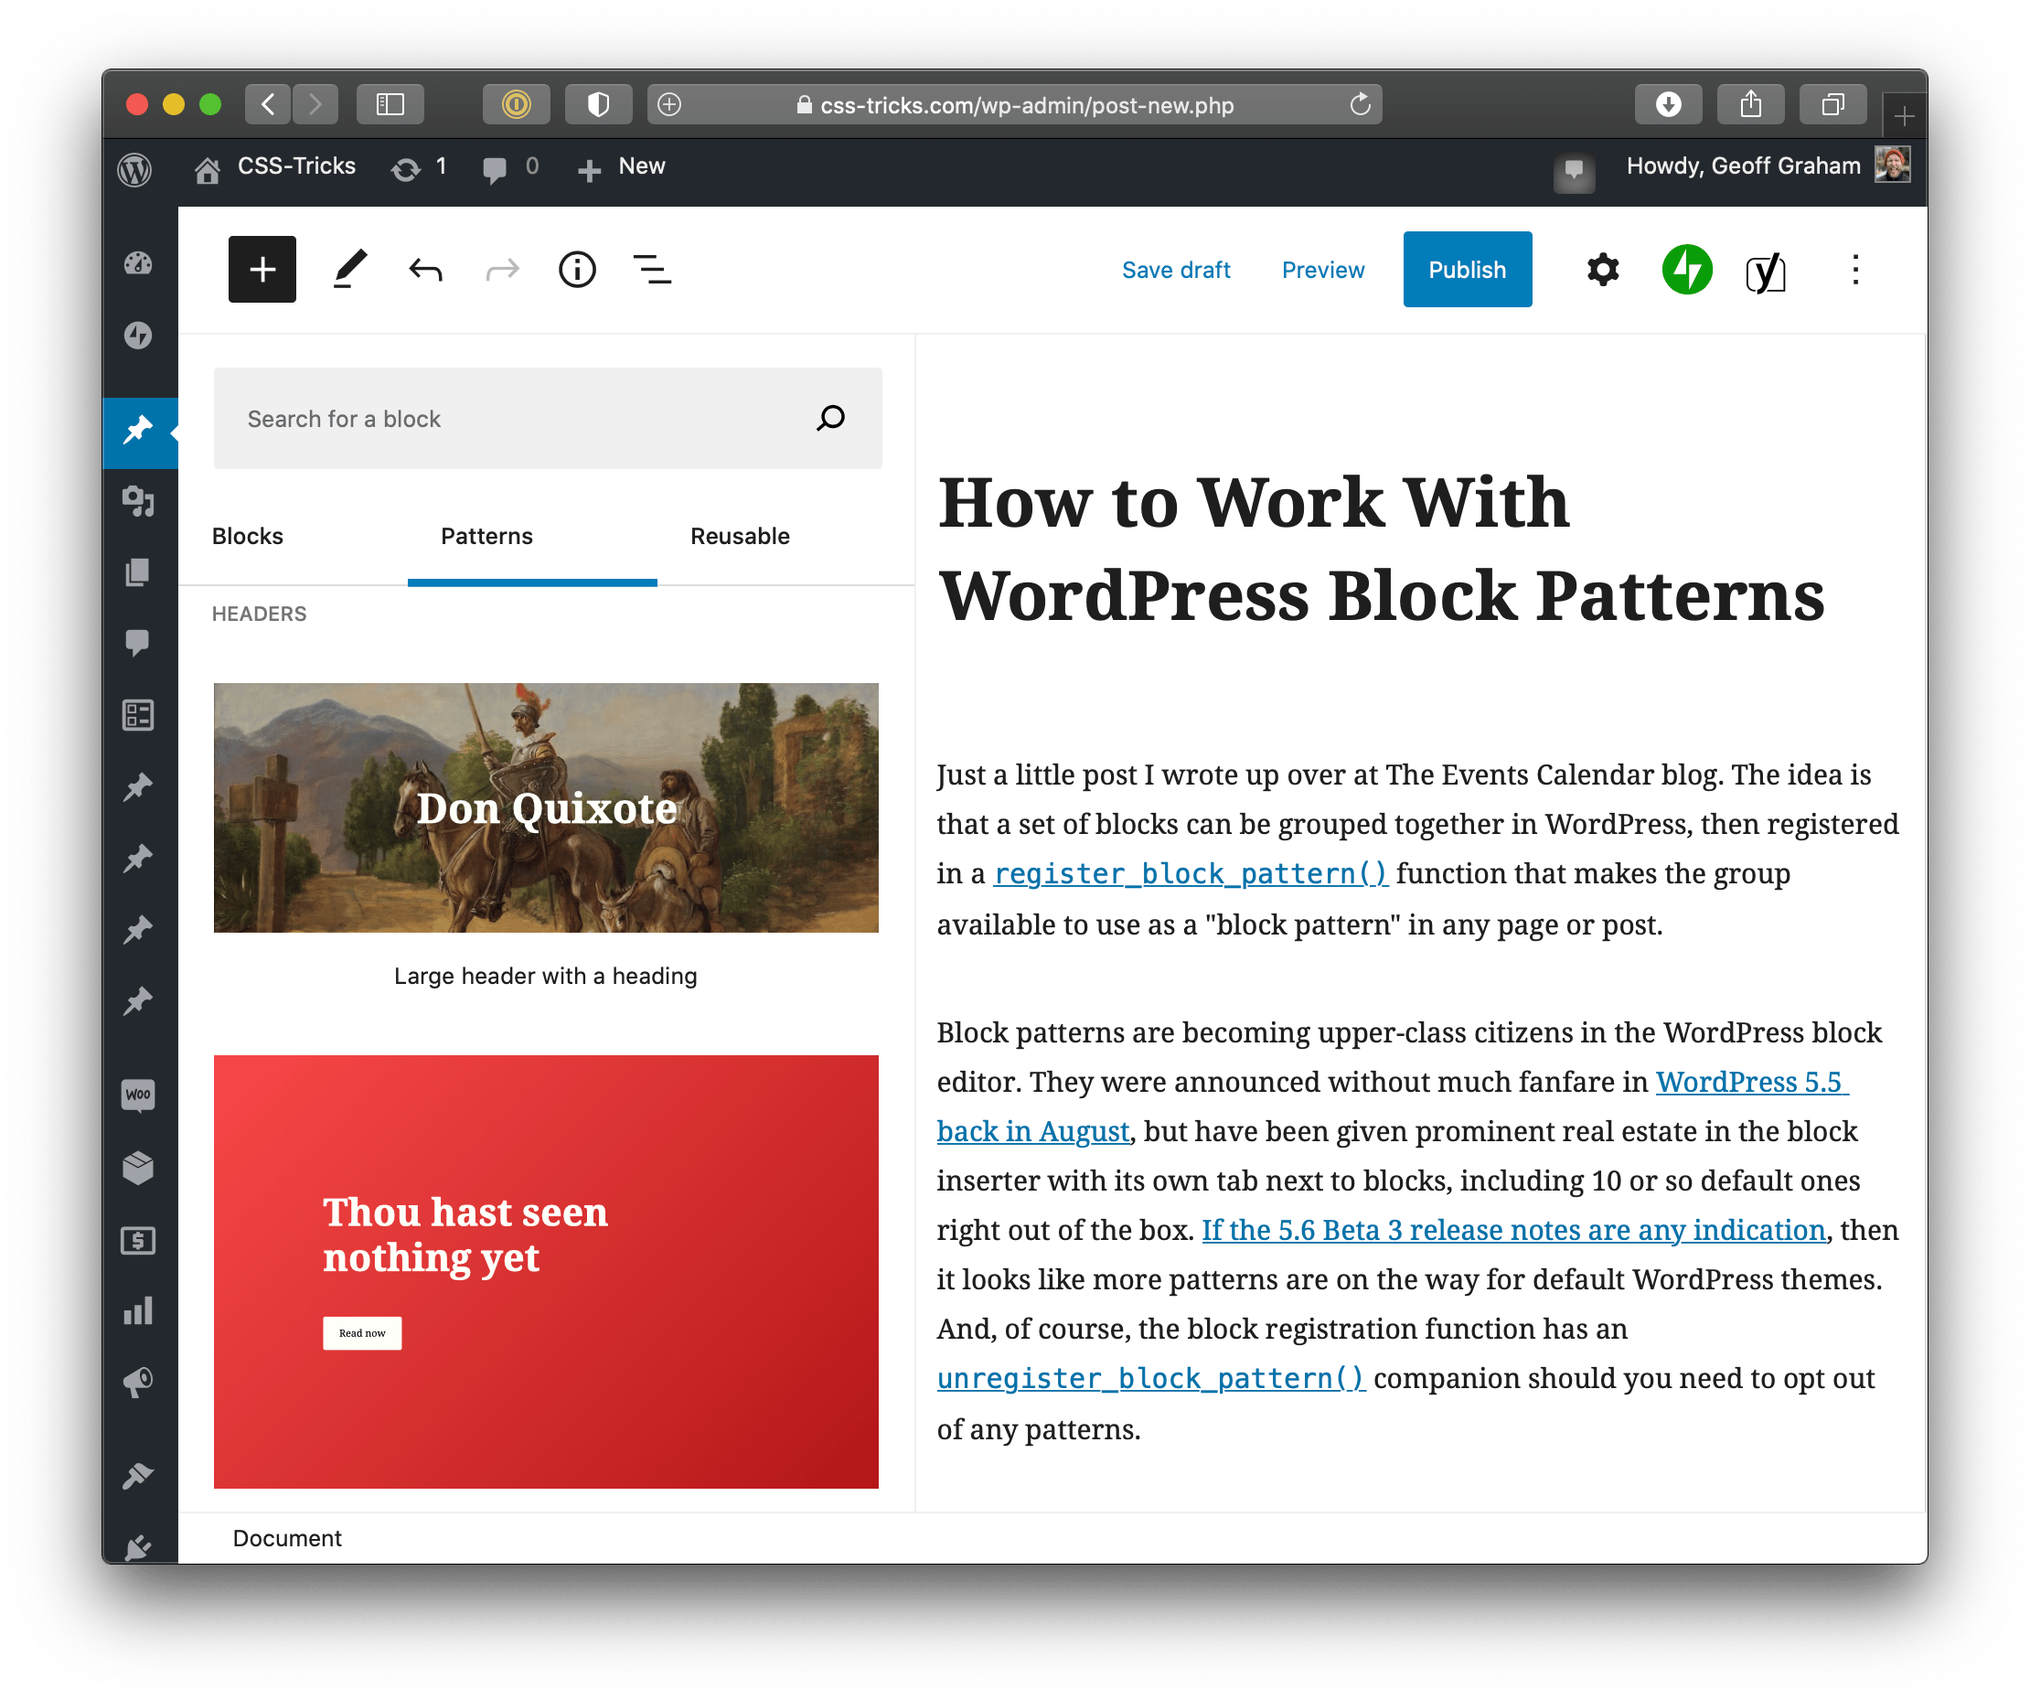Open the Comments speech bubble in sidebar
The image size is (2030, 1699).
(x=138, y=643)
